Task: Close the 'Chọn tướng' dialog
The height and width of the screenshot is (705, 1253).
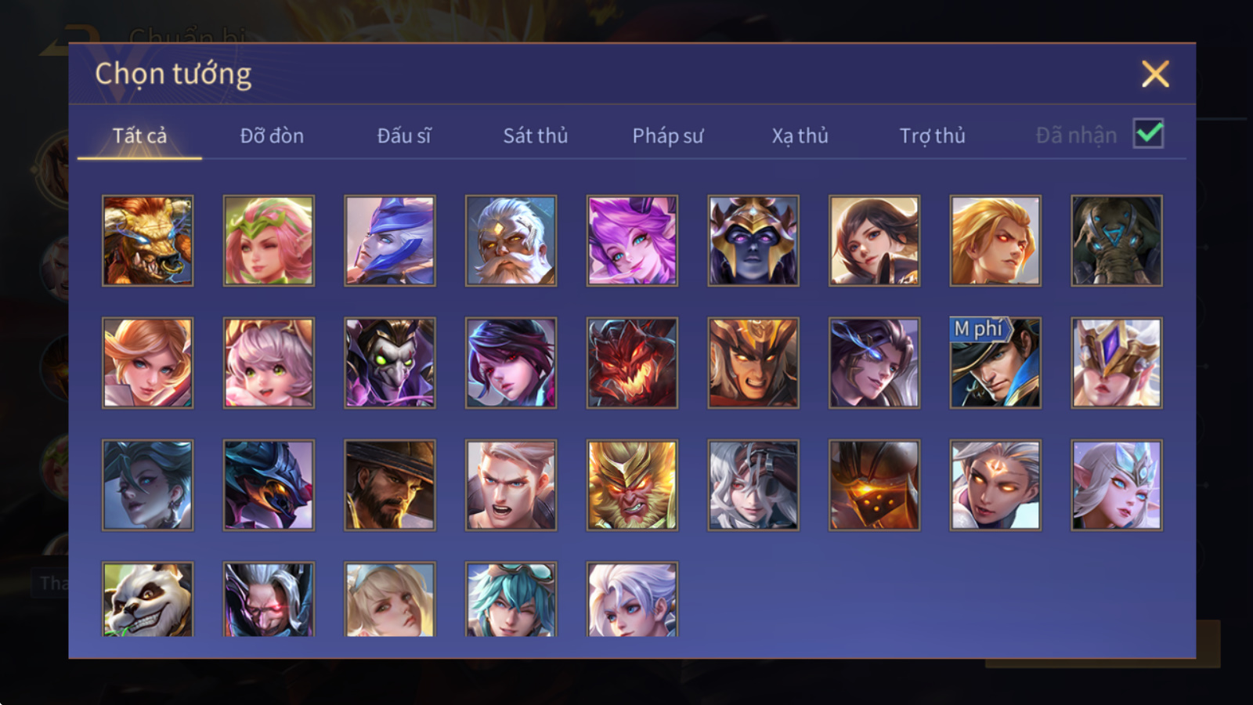Action: click(x=1155, y=74)
